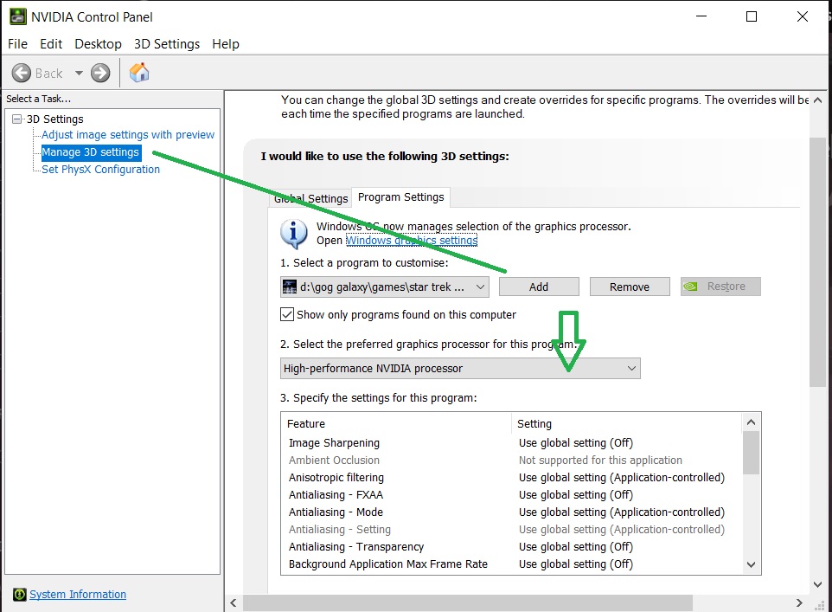Click the horizontal scrollbar thumb

[x=468, y=603]
